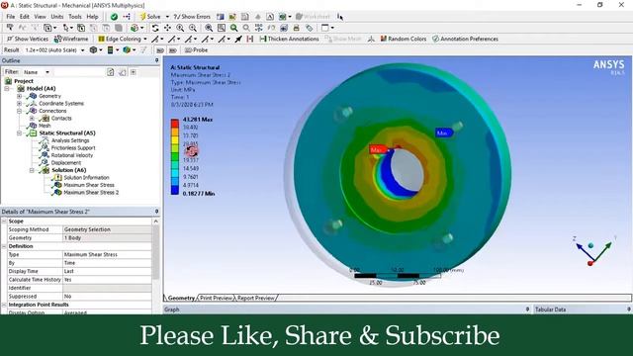Select Mesh in the outline tree
The height and width of the screenshot is (356, 633).
(x=45, y=126)
